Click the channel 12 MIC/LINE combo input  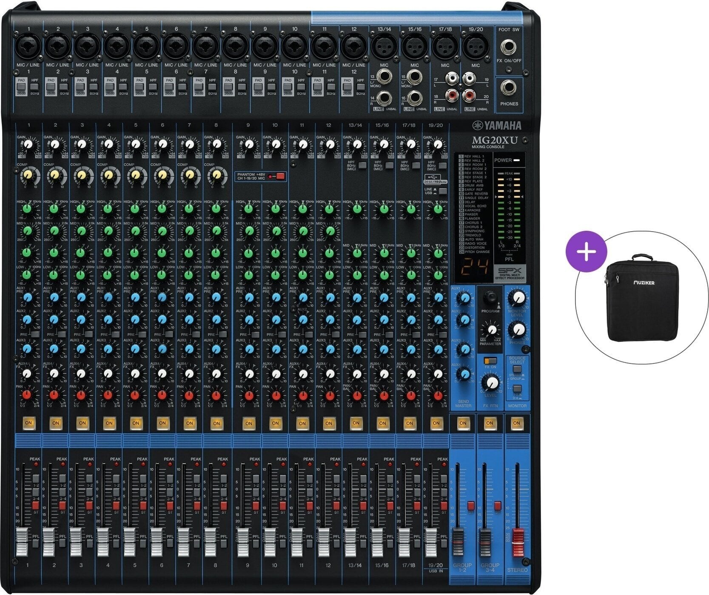(x=354, y=46)
